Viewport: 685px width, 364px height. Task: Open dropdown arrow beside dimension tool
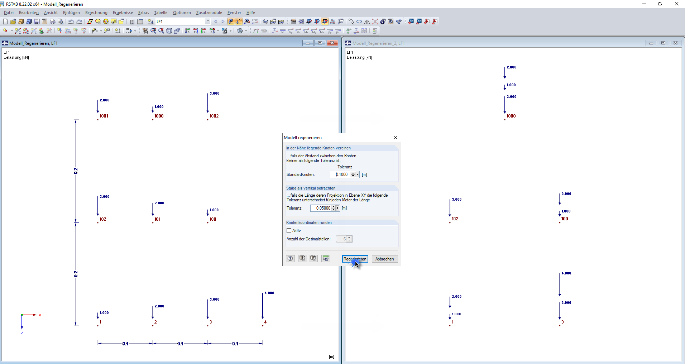(x=101, y=31)
